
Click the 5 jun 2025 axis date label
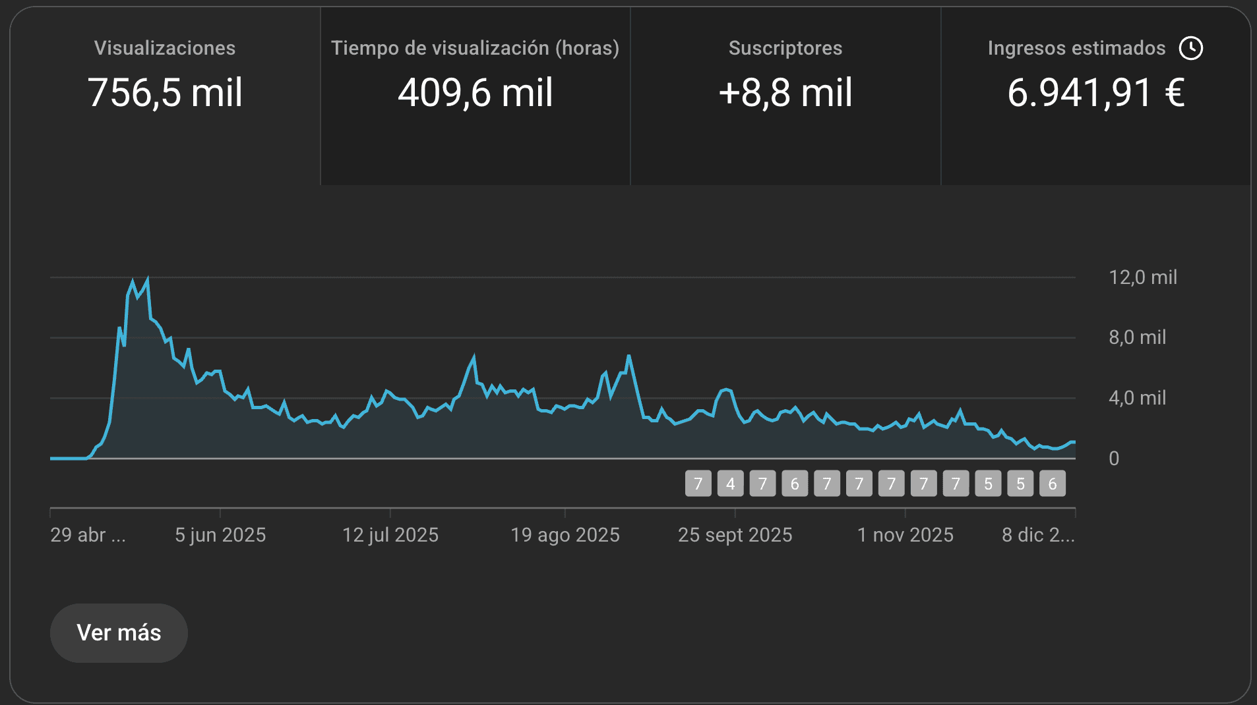tap(220, 535)
